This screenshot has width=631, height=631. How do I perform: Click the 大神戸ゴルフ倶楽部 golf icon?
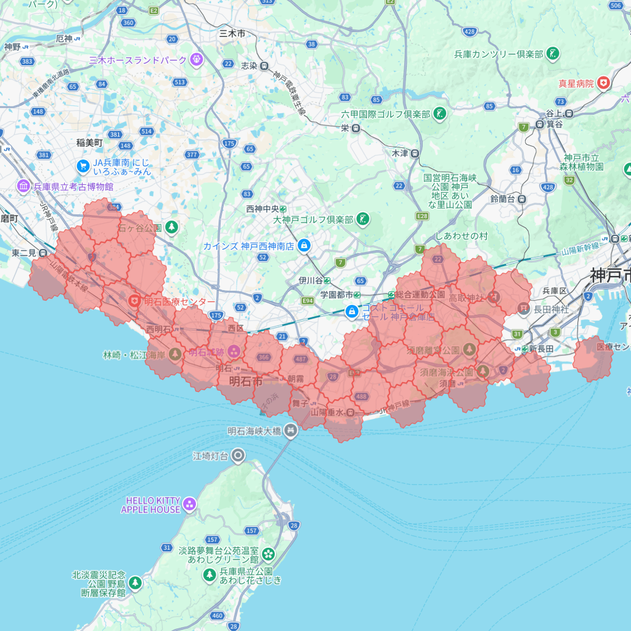click(x=364, y=219)
